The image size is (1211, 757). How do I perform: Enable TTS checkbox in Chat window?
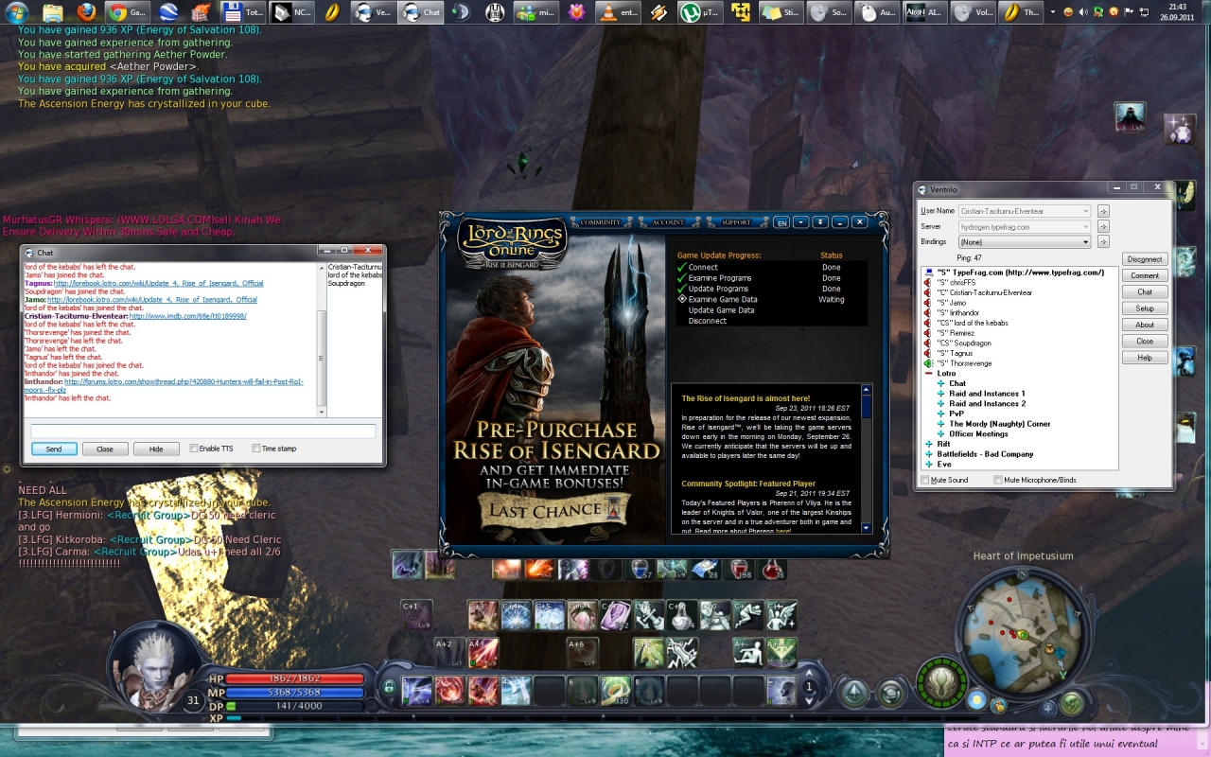point(194,449)
